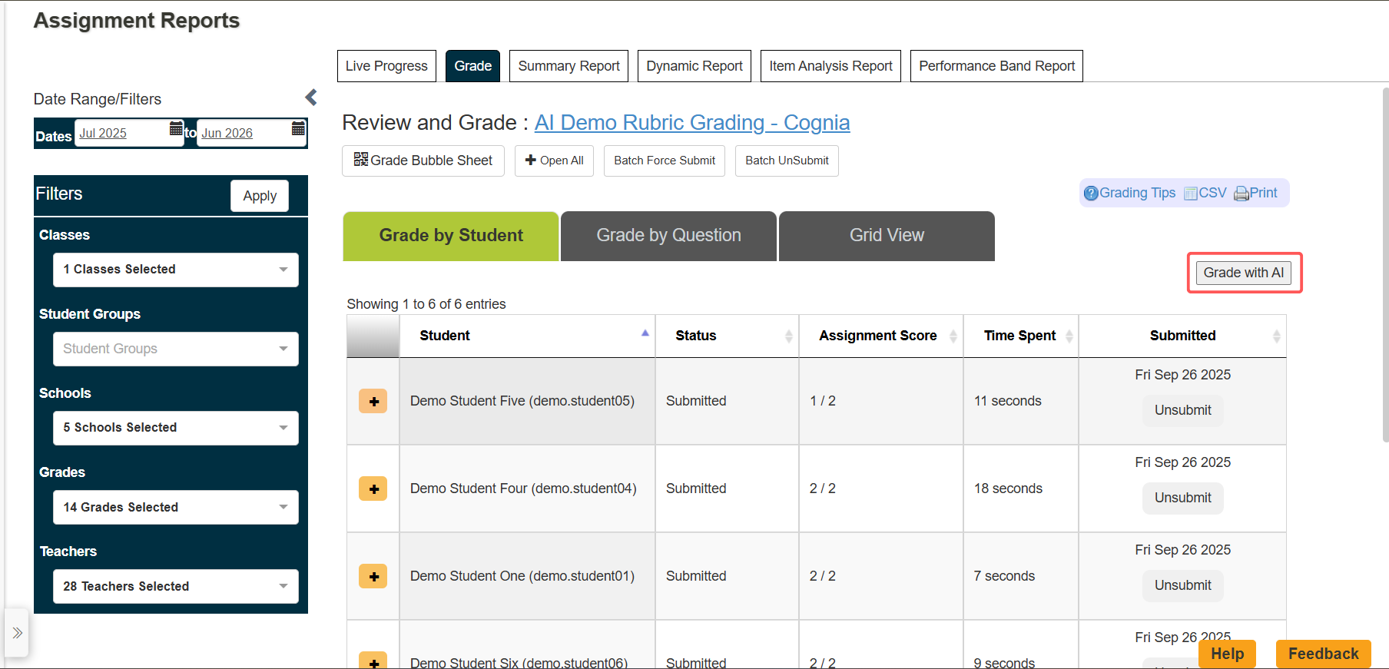Click the Grade with AI button
The width and height of the screenshot is (1389, 669).
pyautogui.click(x=1244, y=273)
